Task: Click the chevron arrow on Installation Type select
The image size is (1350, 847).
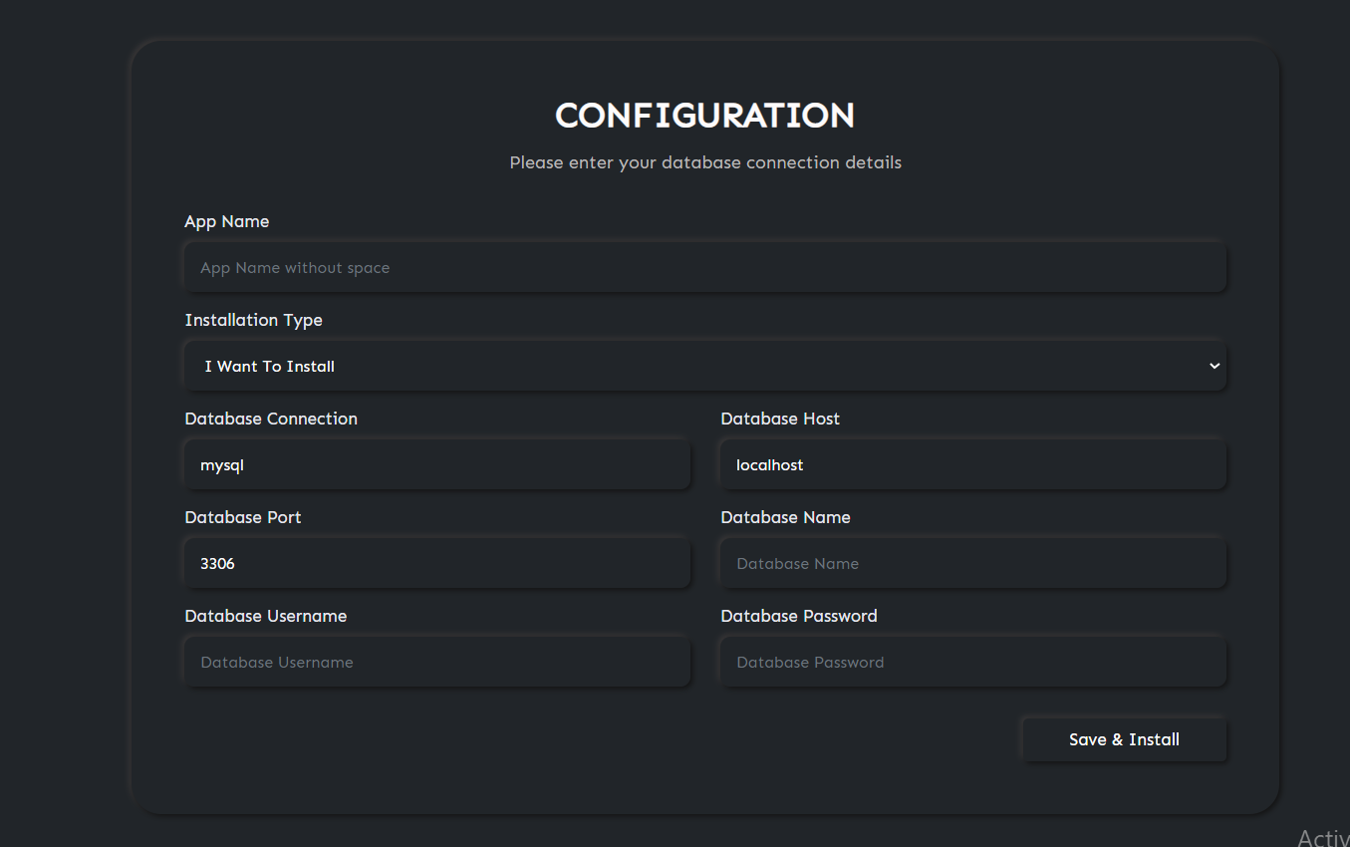Action: pyautogui.click(x=1215, y=367)
